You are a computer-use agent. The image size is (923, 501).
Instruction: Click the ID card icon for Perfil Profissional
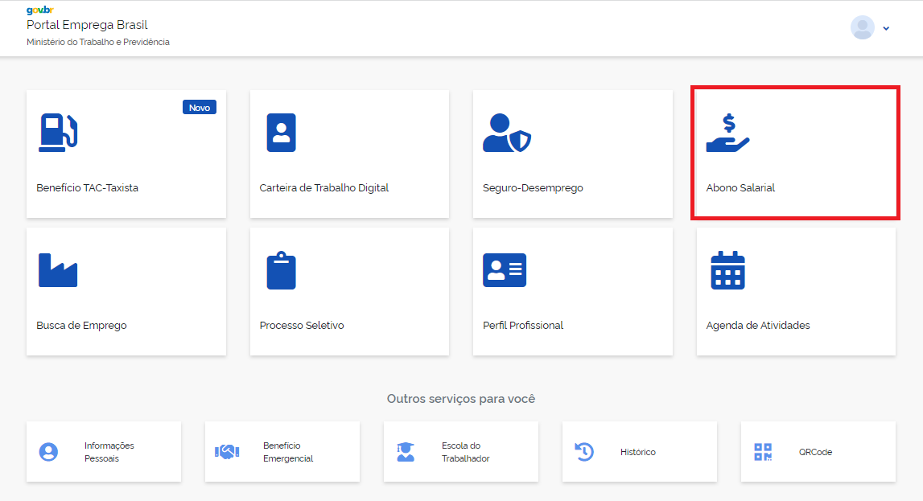pyautogui.click(x=505, y=270)
